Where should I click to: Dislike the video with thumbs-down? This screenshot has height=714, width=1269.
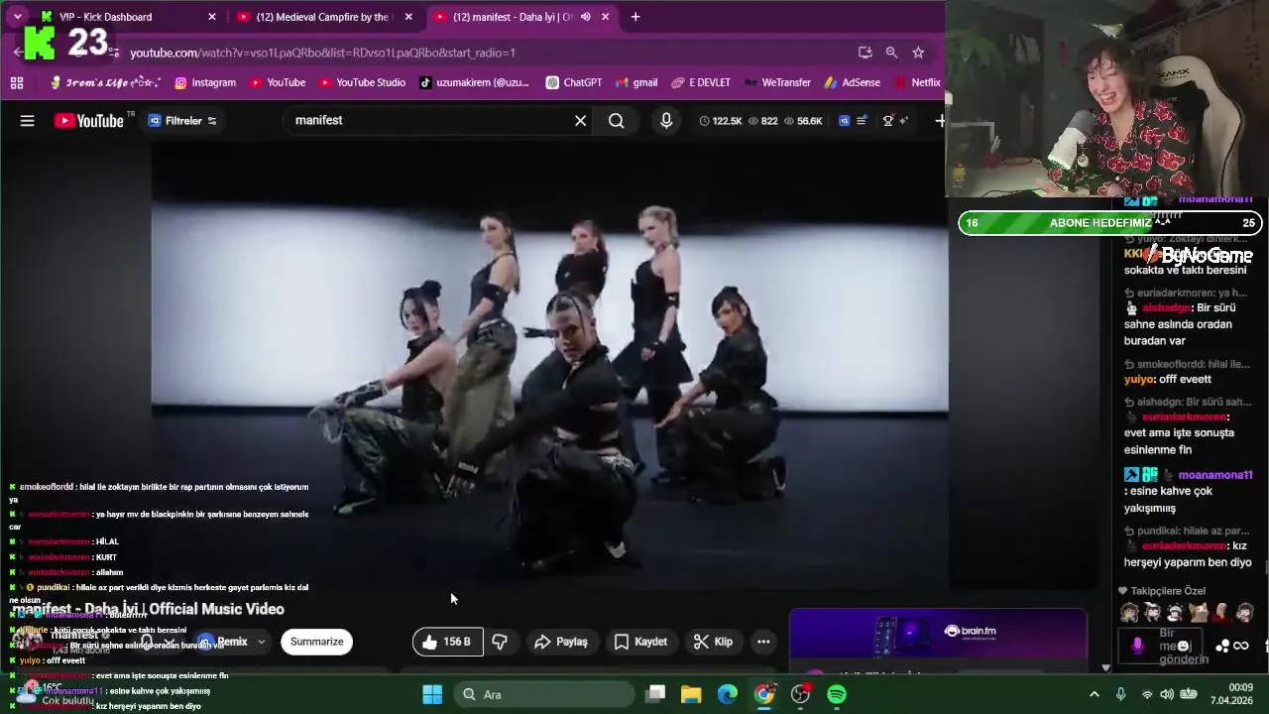(500, 642)
